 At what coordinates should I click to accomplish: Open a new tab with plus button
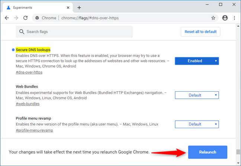(79, 8)
